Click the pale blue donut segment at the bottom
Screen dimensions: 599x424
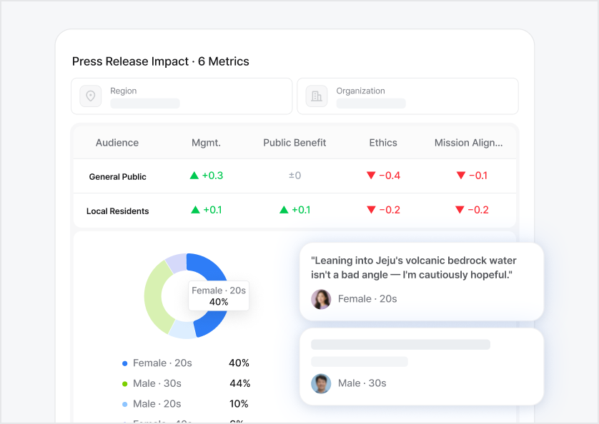click(x=182, y=329)
